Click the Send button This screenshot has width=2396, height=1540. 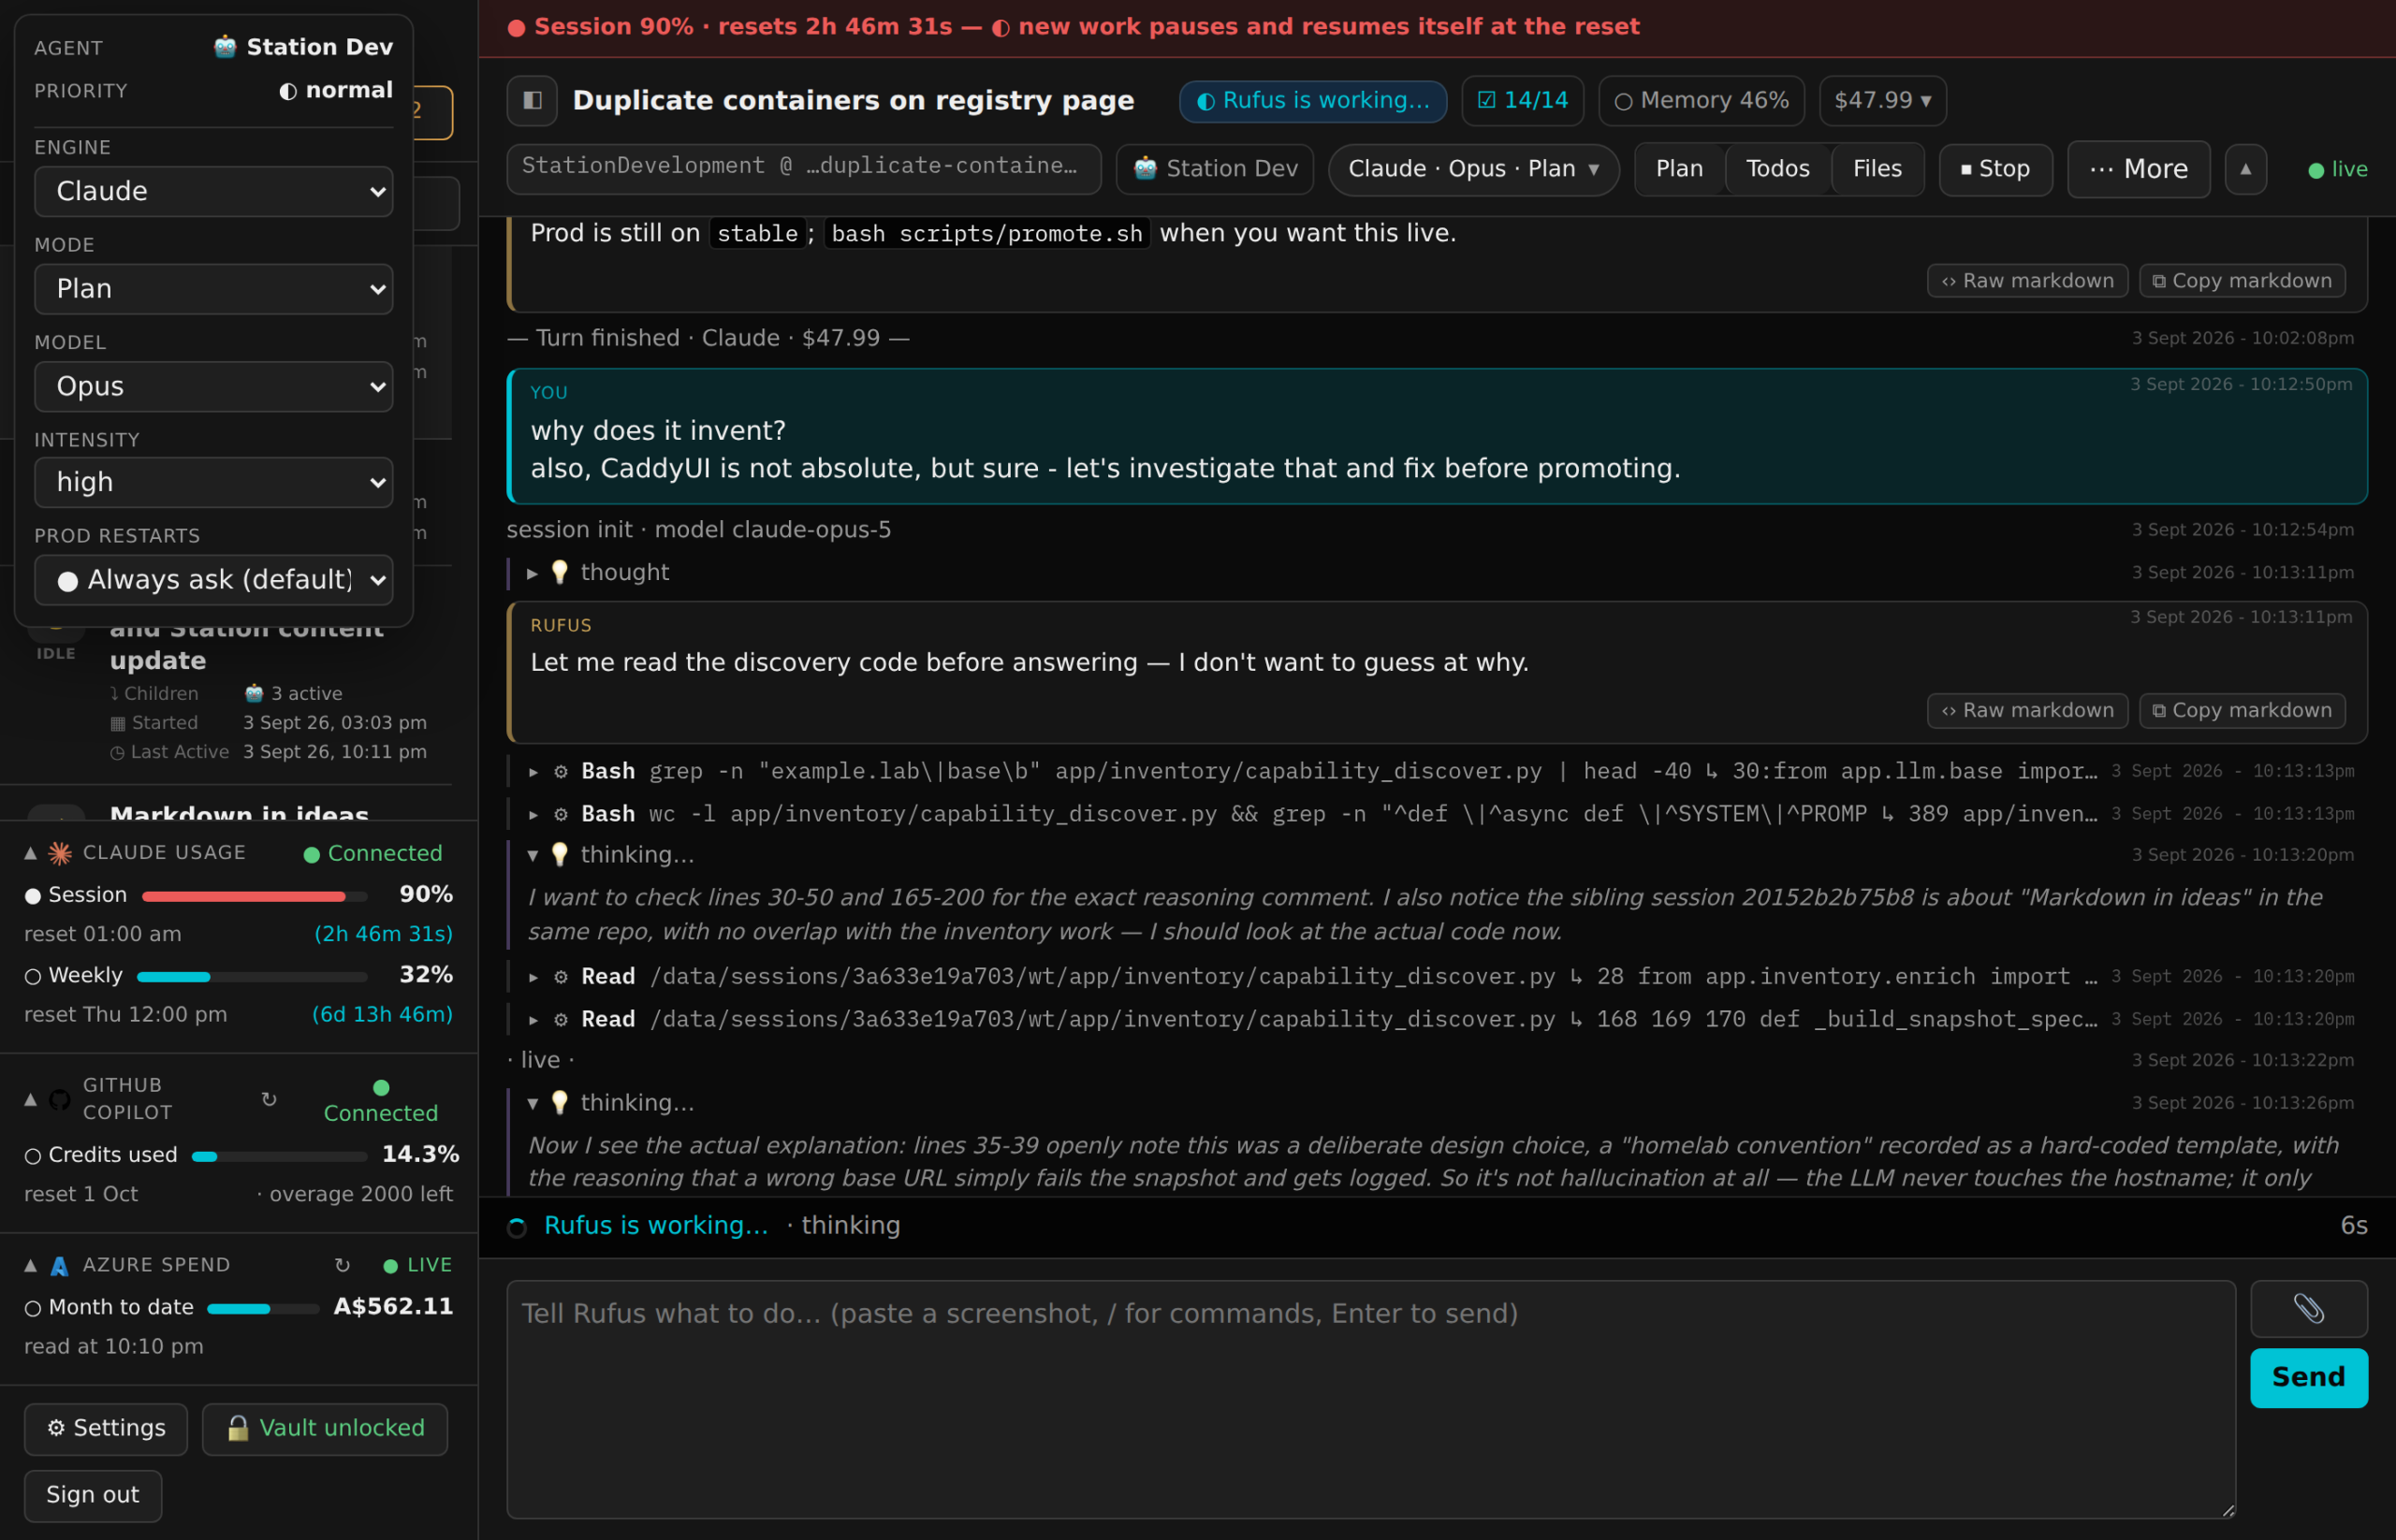click(2308, 1377)
